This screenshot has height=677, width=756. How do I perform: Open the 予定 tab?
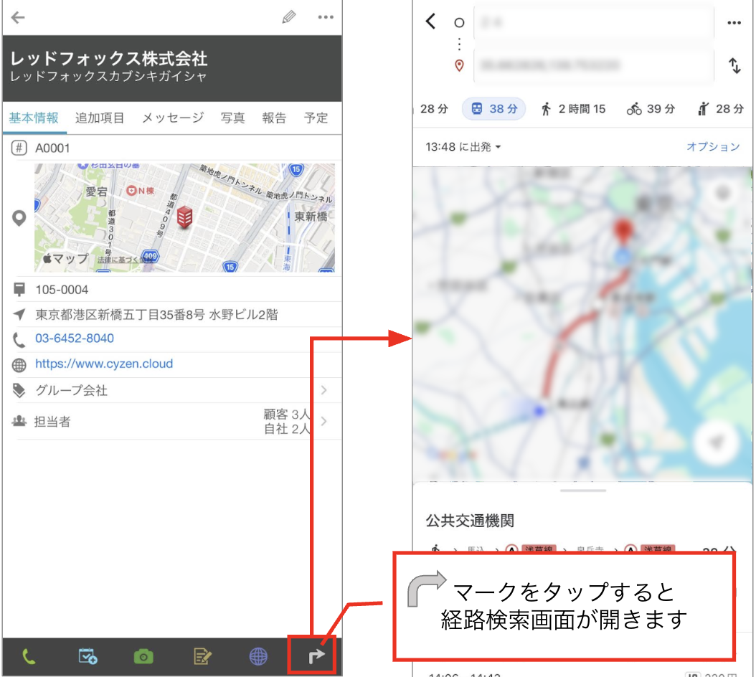point(316,118)
